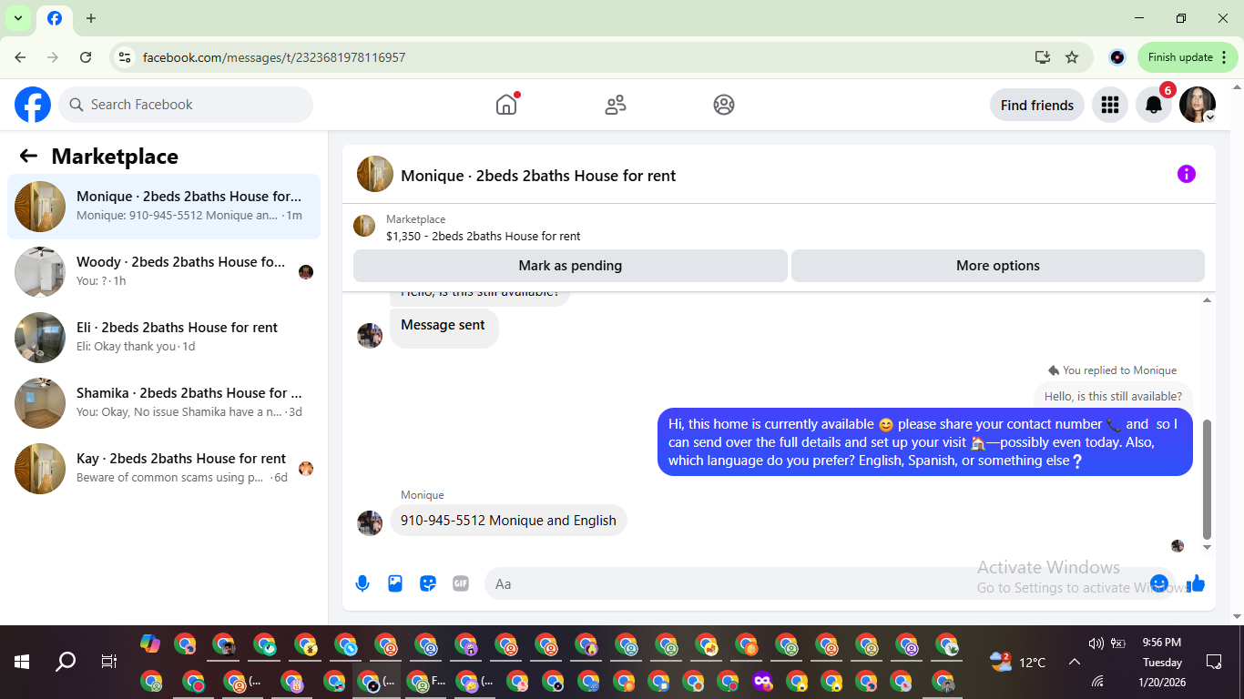Open the Woody conversation
Image resolution: width=1244 pixels, height=699 pixels.
tap(164, 272)
